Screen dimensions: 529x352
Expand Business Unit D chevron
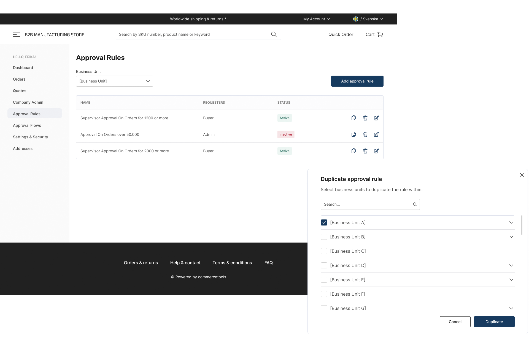[x=511, y=265]
